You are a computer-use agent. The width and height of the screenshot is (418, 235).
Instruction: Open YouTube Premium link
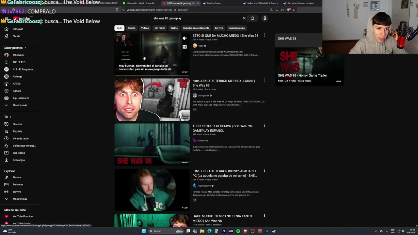pyautogui.click(x=23, y=216)
